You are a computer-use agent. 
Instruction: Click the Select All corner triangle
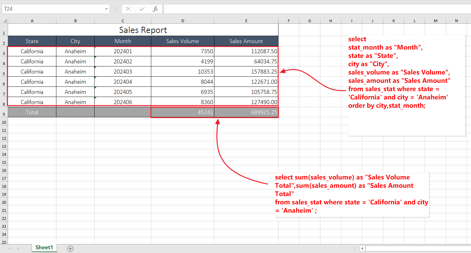[5, 21]
